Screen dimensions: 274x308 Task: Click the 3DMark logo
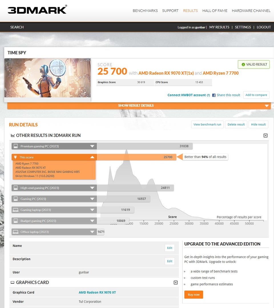[37, 10]
